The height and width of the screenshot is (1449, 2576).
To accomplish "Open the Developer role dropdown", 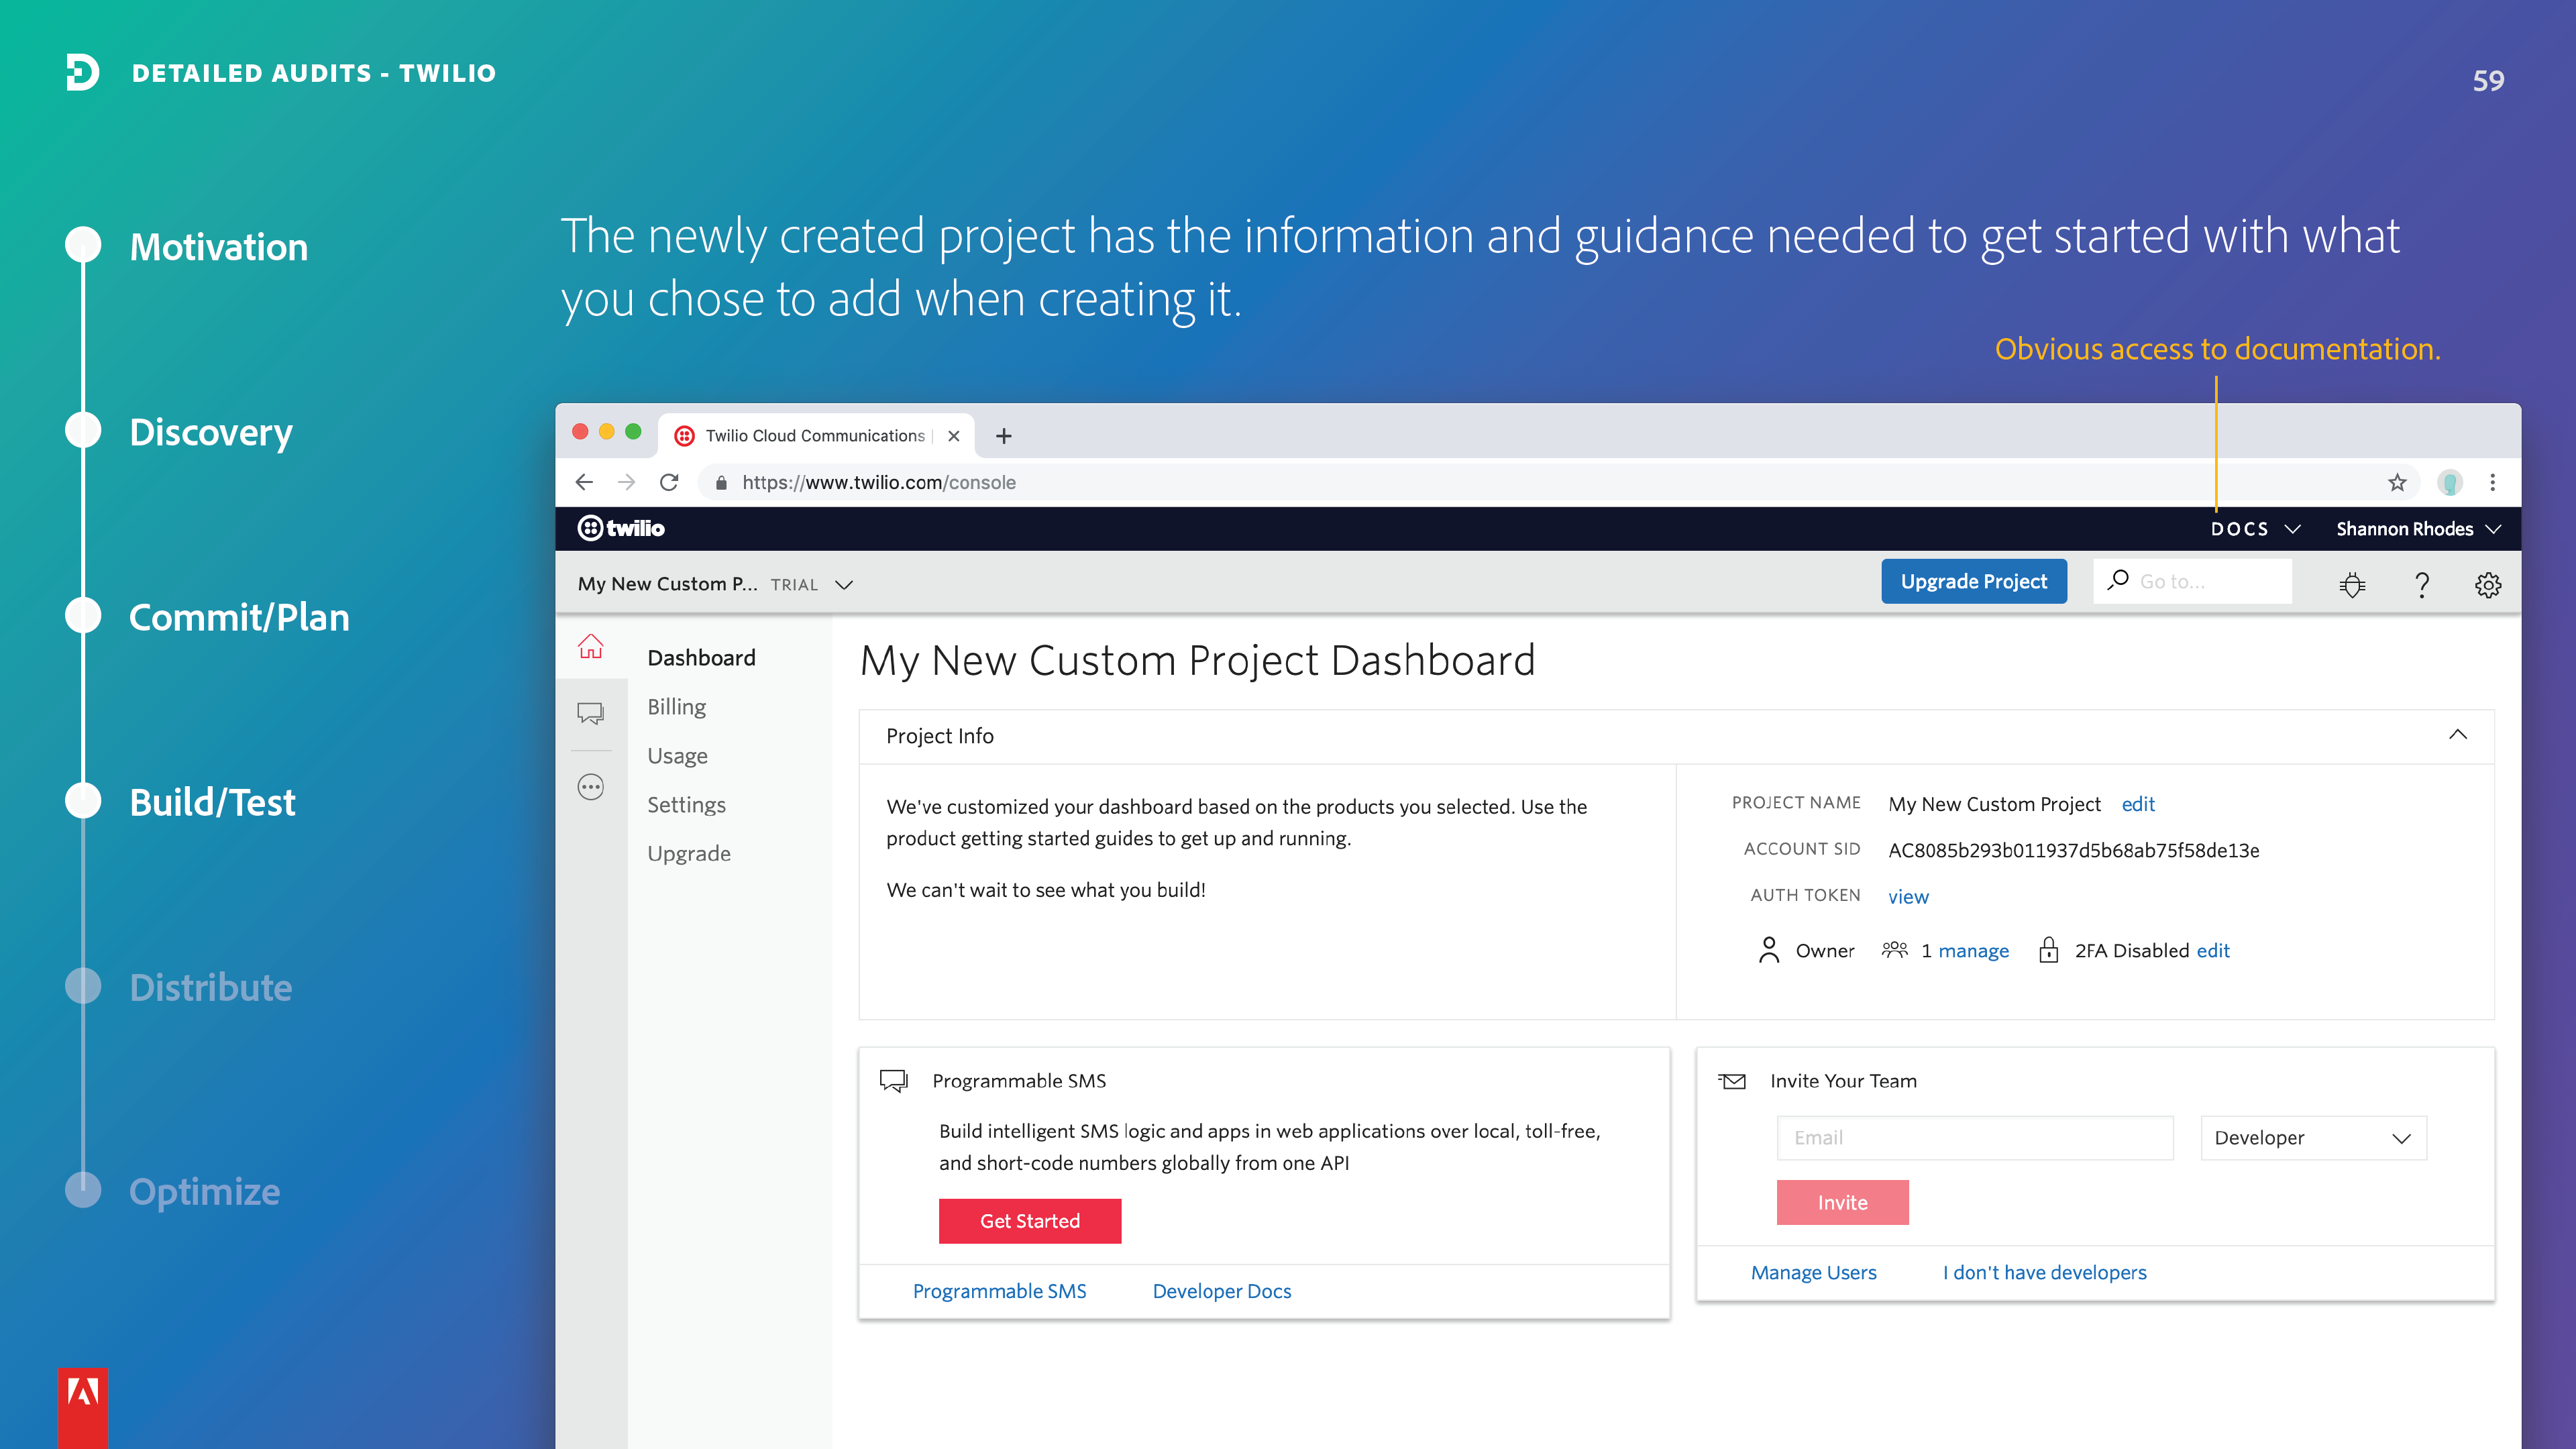I will [2313, 1138].
